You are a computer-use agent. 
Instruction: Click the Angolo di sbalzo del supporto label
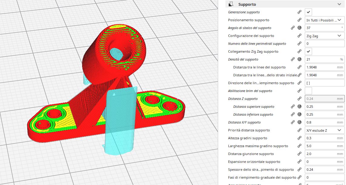coord(250,28)
